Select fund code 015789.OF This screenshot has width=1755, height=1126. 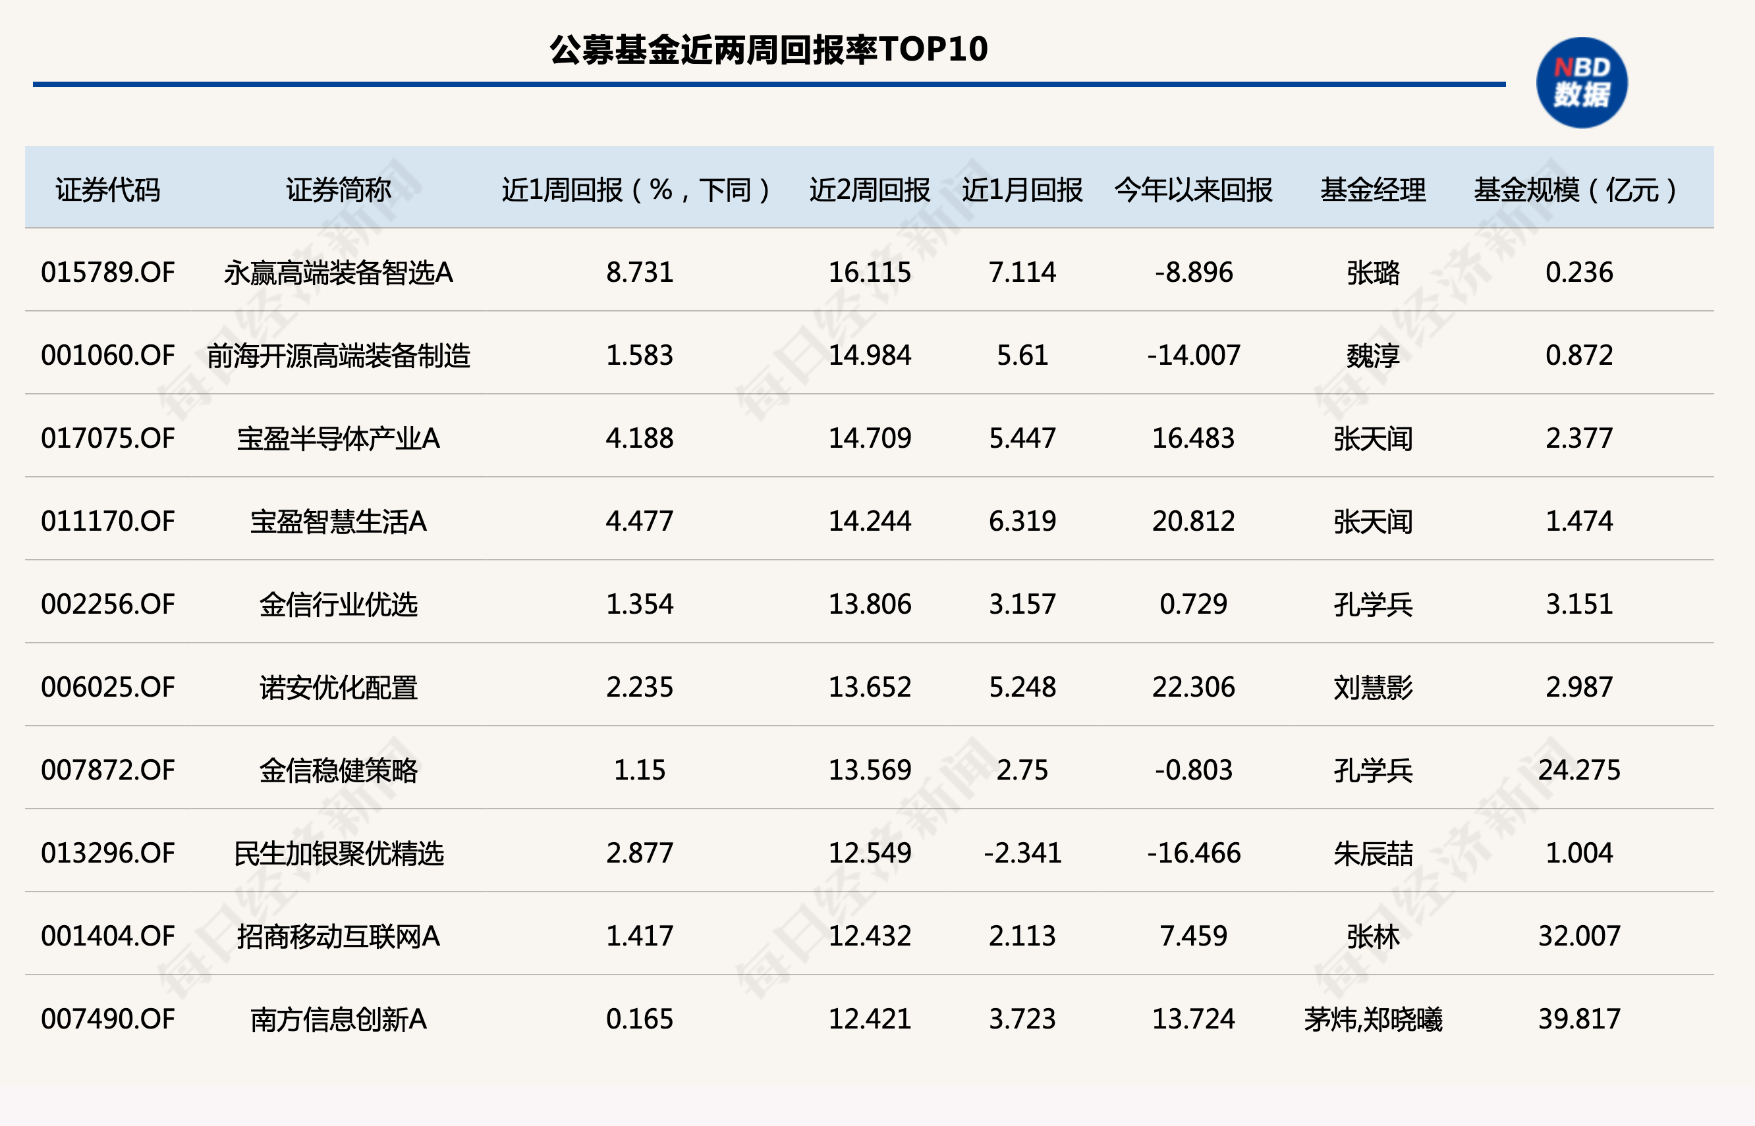107,273
